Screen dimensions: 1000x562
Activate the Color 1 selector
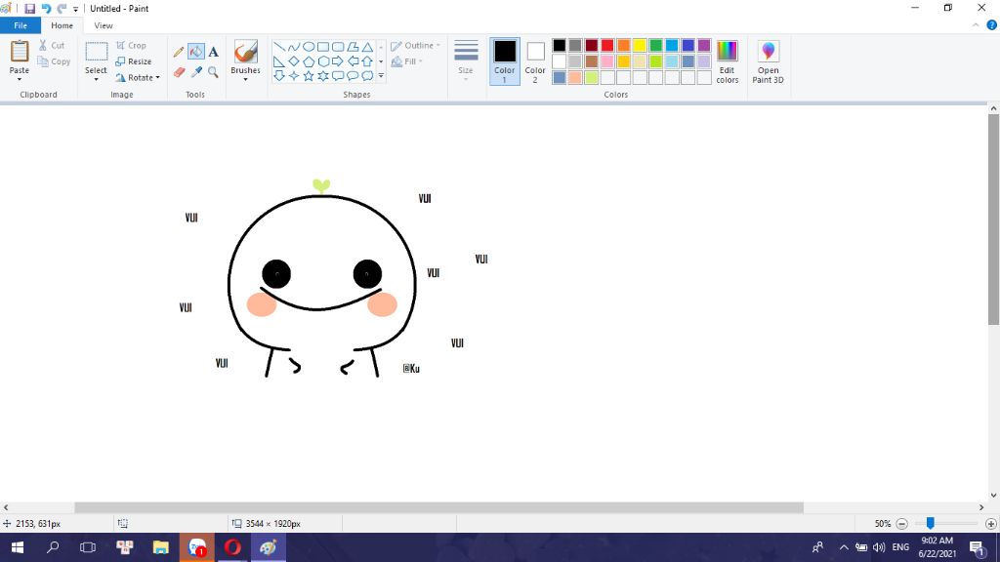505,61
